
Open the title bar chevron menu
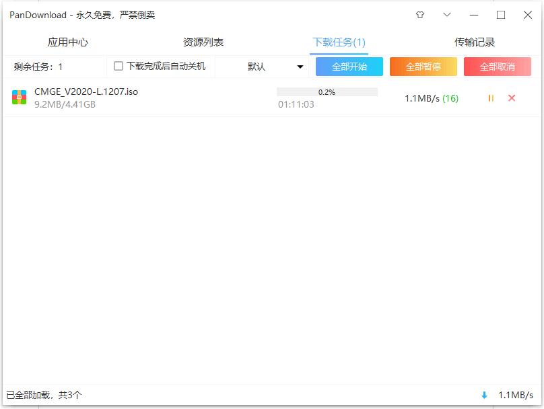tap(446, 13)
